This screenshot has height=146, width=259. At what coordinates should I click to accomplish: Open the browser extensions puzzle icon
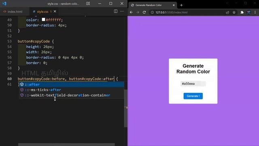pyautogui.click(x=242, y=13)
